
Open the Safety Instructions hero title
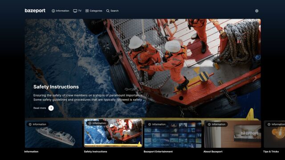pos(56,87)
